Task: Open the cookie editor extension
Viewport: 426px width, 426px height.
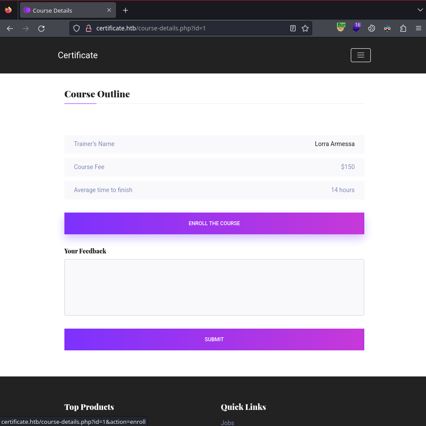Action: click(x=372, y=29)
